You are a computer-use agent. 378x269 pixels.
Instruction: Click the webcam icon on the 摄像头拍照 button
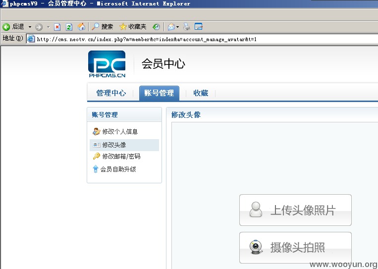tap(256, 247)
